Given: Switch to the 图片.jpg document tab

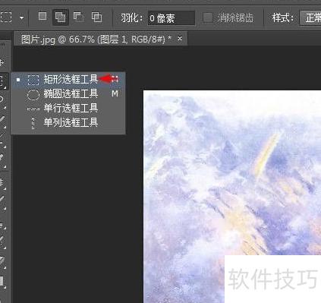Looking at the screenshot, I should 96,39.
